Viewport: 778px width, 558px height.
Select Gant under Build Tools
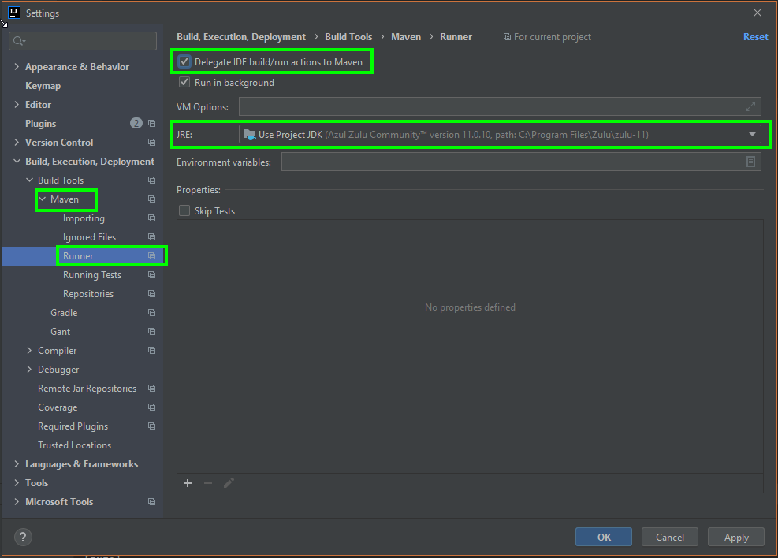61,331
